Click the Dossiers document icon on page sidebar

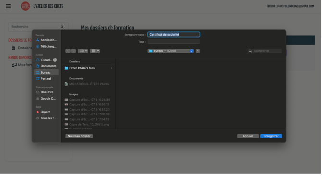13,48
